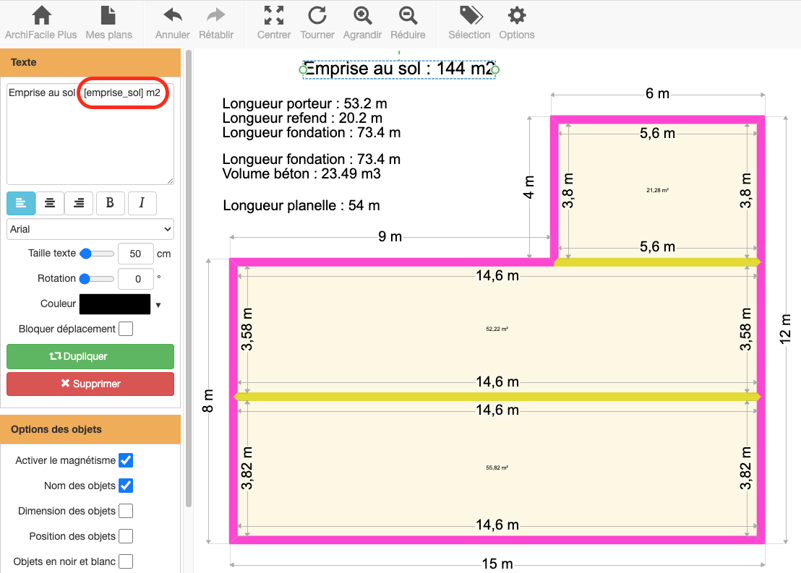
Task: Click the red Supprimer button
Action: coord(90,384)
